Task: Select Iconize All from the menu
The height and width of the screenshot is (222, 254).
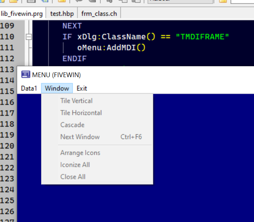Action: 97,165
